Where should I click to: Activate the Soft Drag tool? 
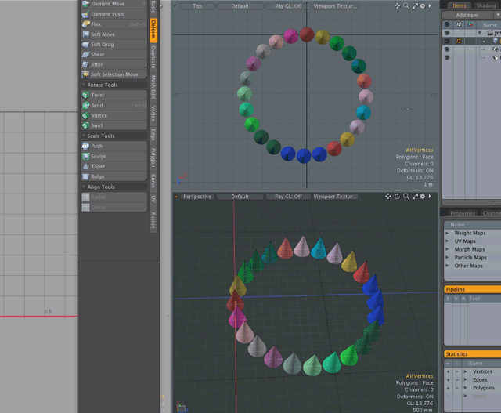point(102,45)
